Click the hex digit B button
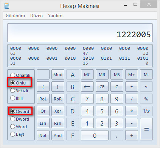This screenshot has height=148, width=160. click(x=73, y=87)
